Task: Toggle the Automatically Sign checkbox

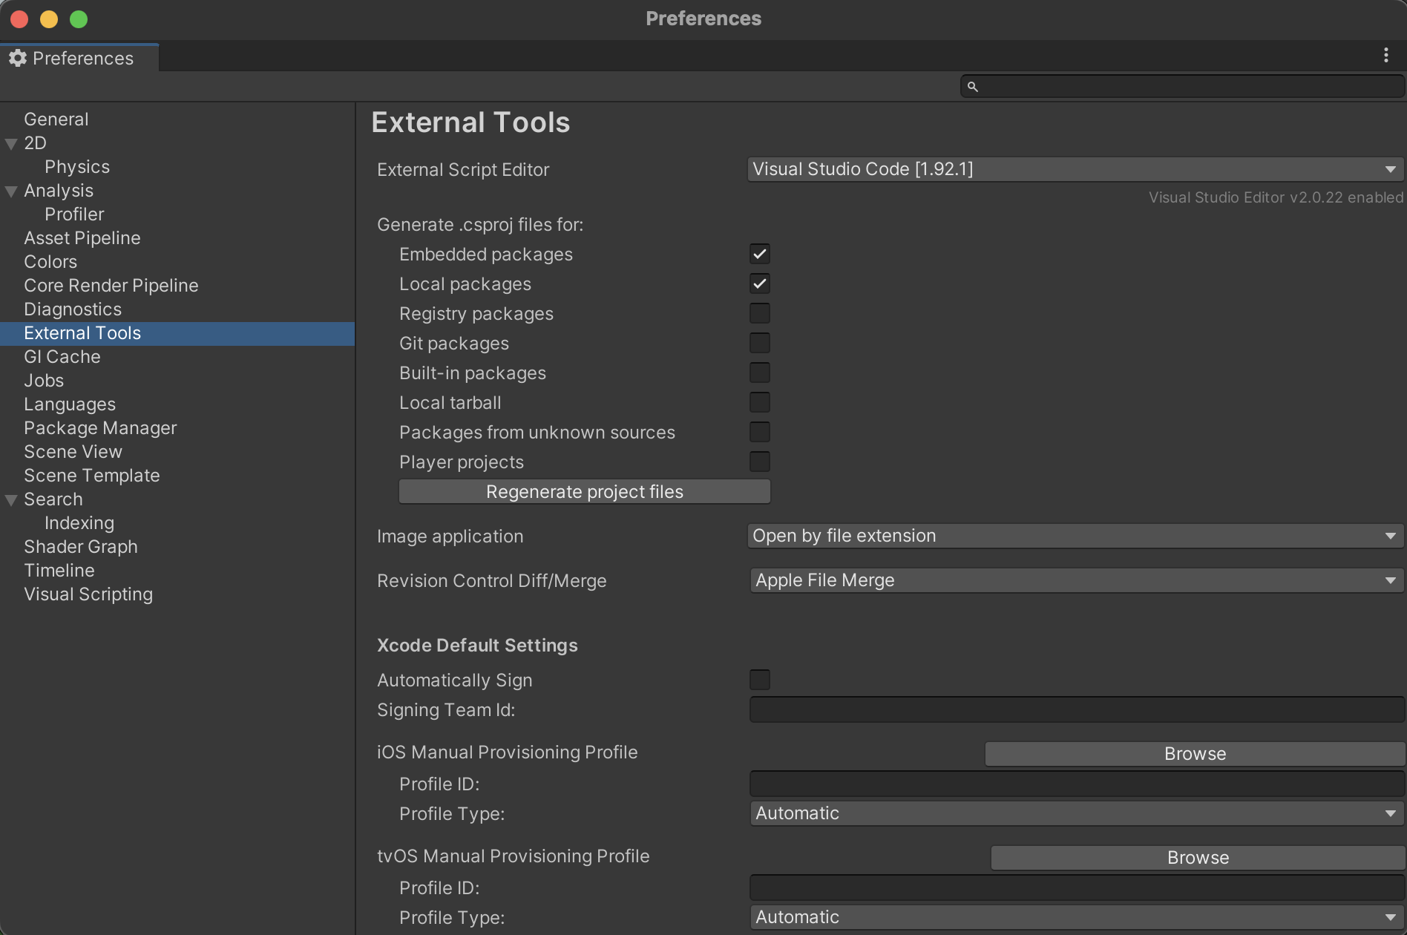Action: [x=759, y=680]
